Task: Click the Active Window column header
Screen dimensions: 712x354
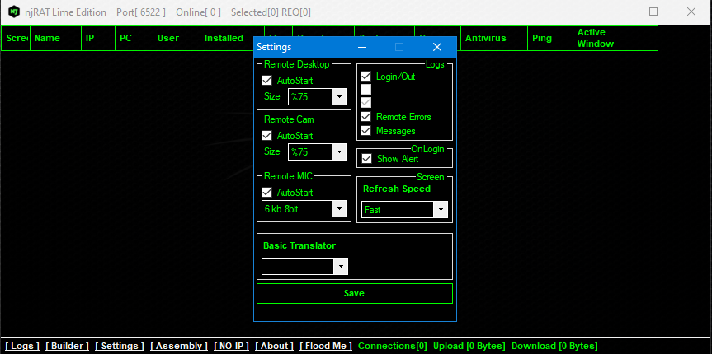Action: pyautogui.click(x=615, y=38)
